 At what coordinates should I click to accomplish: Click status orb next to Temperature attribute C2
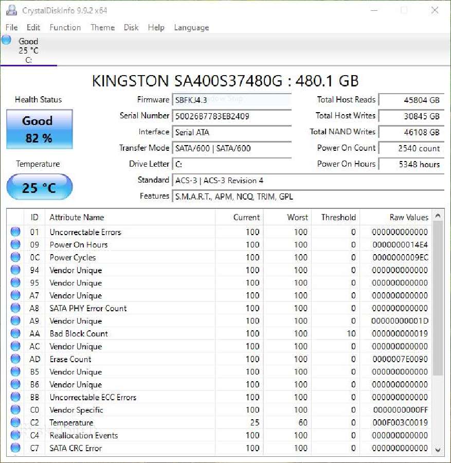15,422
